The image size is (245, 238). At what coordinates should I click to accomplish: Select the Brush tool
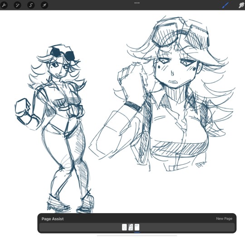225,5
